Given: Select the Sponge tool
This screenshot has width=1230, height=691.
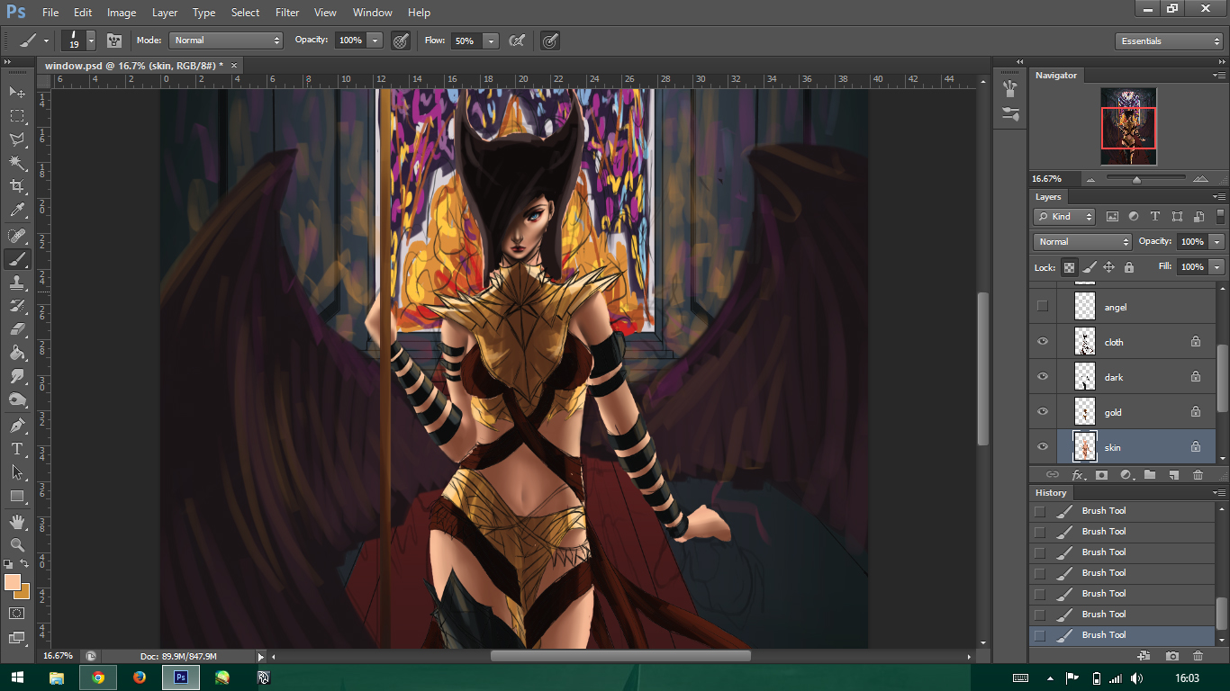Looking at the screenshot, I should pos(17,399).
